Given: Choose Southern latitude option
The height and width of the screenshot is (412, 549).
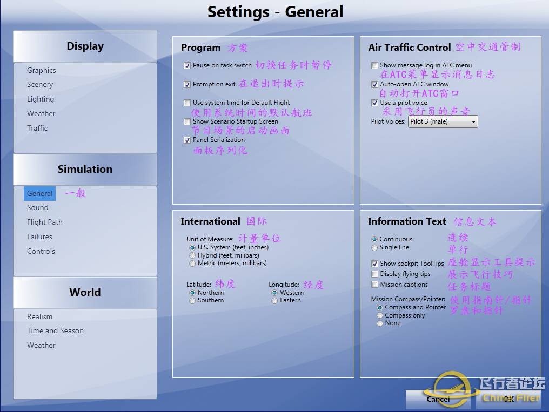Looking at the screenshot, I should (192, 301).
